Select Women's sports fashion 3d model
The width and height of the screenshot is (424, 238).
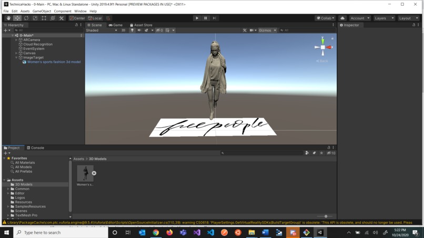tap(54, 62)
